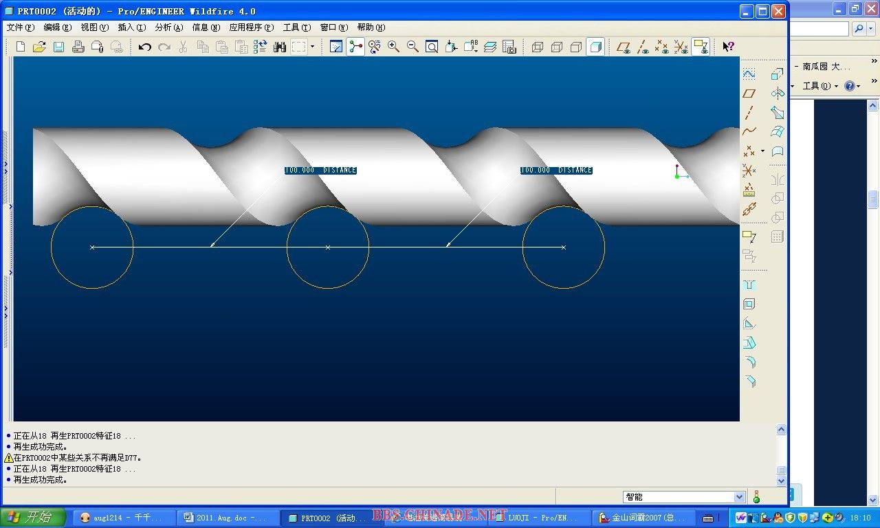Open help dropdown in background browser window
The image size is (880, 528).
coord(852,86)
